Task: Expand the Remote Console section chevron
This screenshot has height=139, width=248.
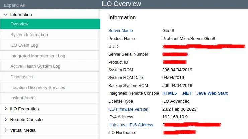Action: tap(6, 119)
